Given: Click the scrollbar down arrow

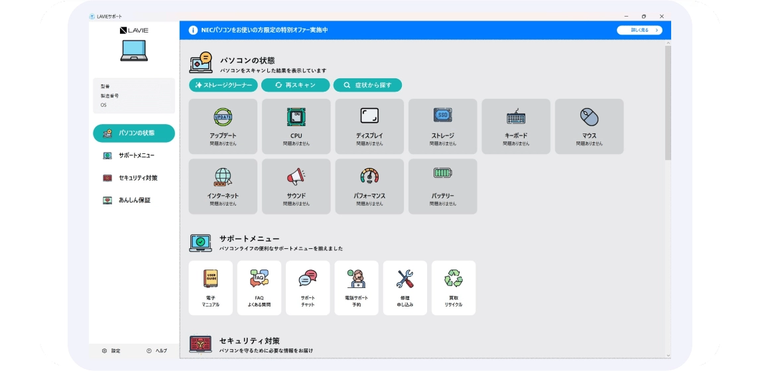Looking at the screenshot, I should click(668, 356).
